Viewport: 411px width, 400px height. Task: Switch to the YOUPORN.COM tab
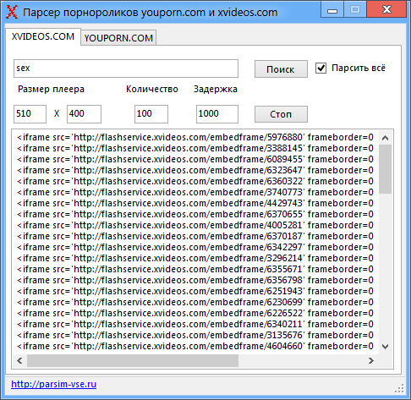[118, 38]
